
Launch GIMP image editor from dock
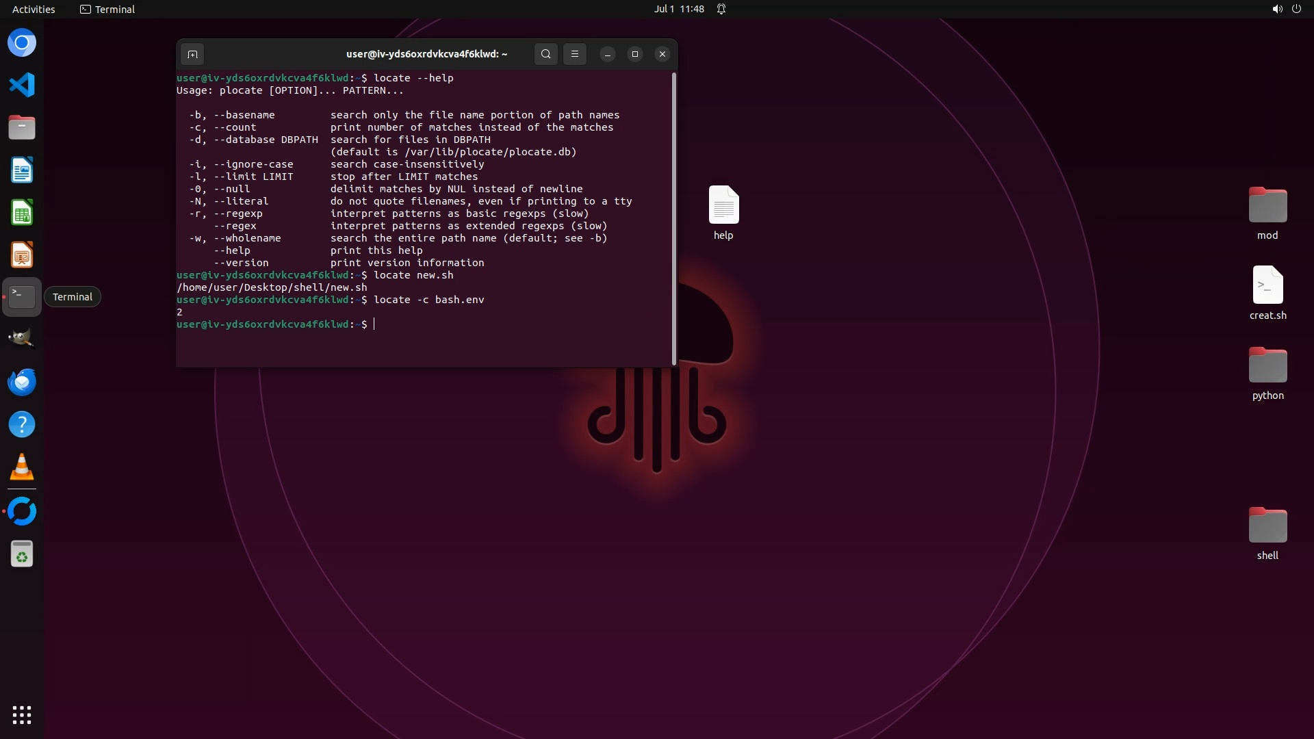pyautogui.click(x=22, y=339)
